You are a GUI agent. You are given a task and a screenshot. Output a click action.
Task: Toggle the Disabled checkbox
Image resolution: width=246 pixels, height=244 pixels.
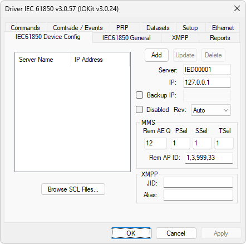coord(140,110)
